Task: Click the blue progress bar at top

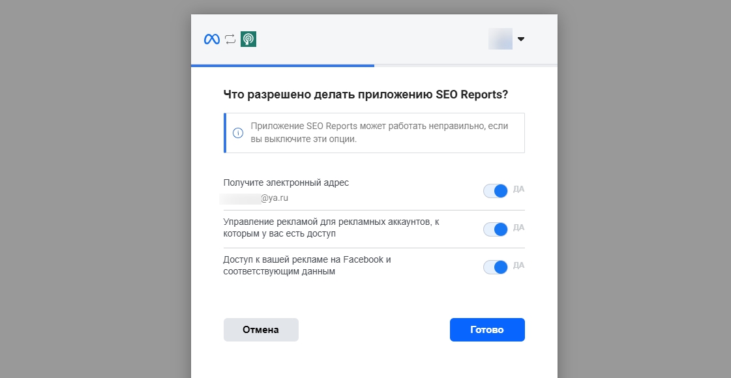Action: point(282,66)
